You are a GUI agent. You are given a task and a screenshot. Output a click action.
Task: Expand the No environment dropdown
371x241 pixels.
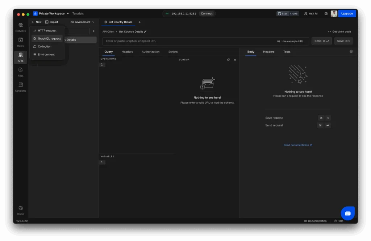tap(82, 22)
